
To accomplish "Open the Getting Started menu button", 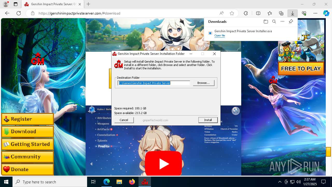I will [x=27, y=144].
